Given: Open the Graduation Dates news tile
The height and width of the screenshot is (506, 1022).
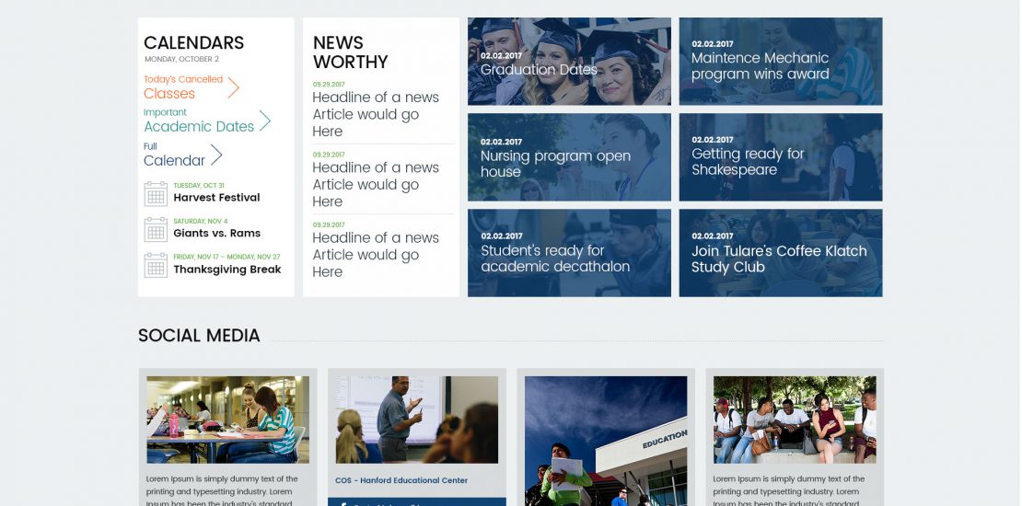Looking at the screenshot, I should point(569,62).
